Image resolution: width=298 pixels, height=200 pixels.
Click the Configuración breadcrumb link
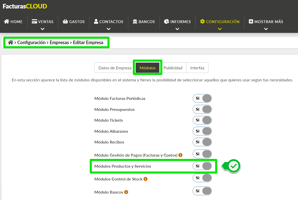click(31, 42)
